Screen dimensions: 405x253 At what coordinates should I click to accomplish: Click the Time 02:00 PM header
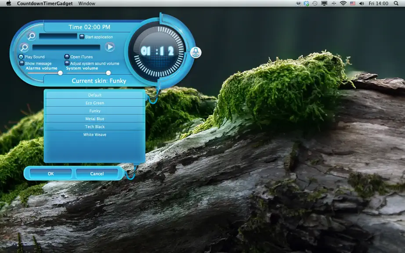[x=89, y=27]
